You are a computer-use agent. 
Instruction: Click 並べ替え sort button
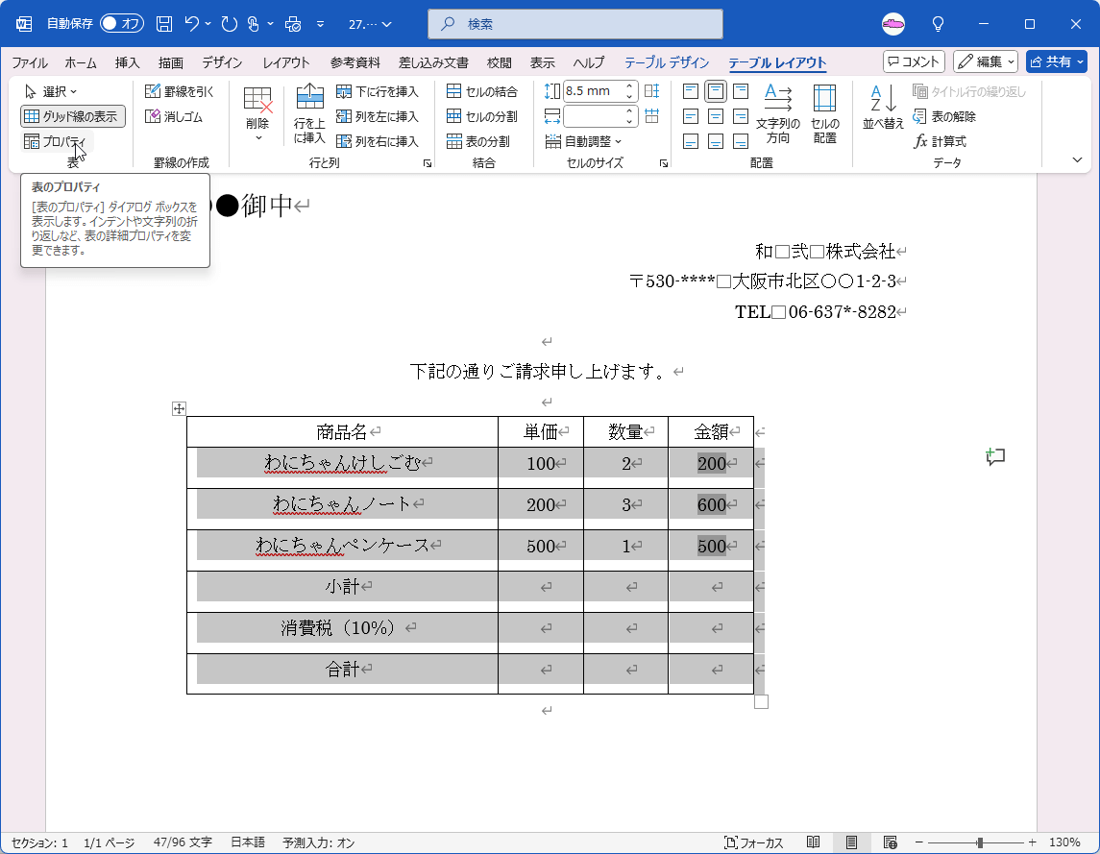point(883,107)
